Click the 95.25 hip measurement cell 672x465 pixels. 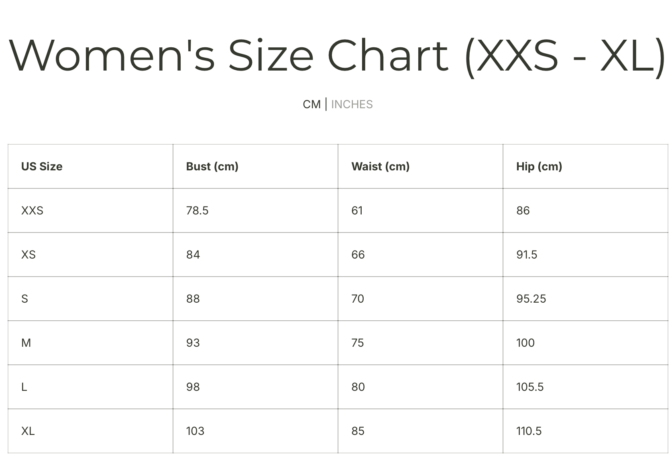(531, 299)
